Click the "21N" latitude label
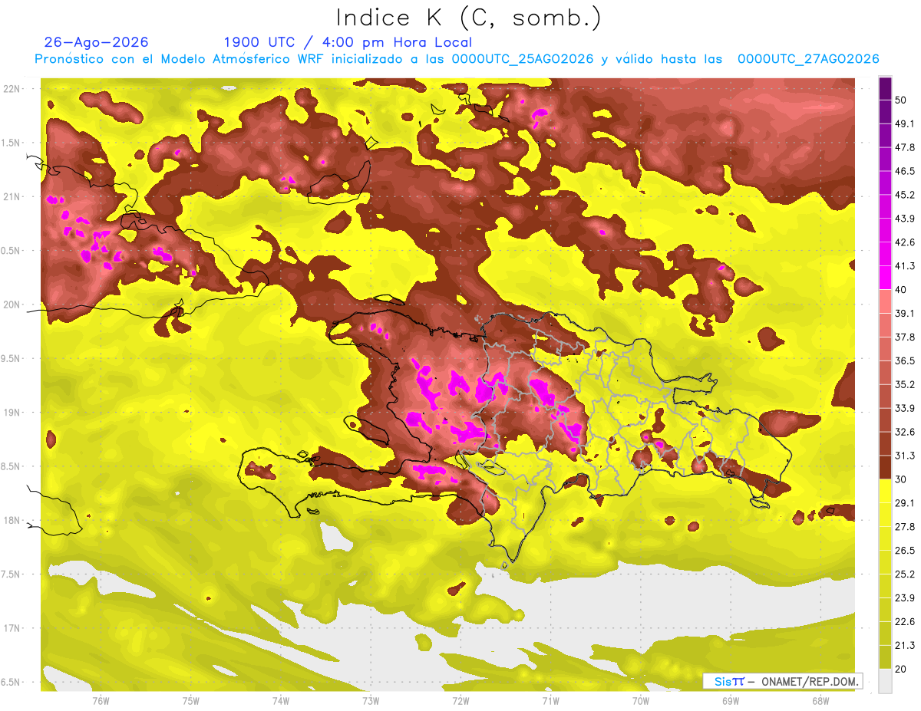921x711 pixels. pyautogui.click(x=12, y=197)
